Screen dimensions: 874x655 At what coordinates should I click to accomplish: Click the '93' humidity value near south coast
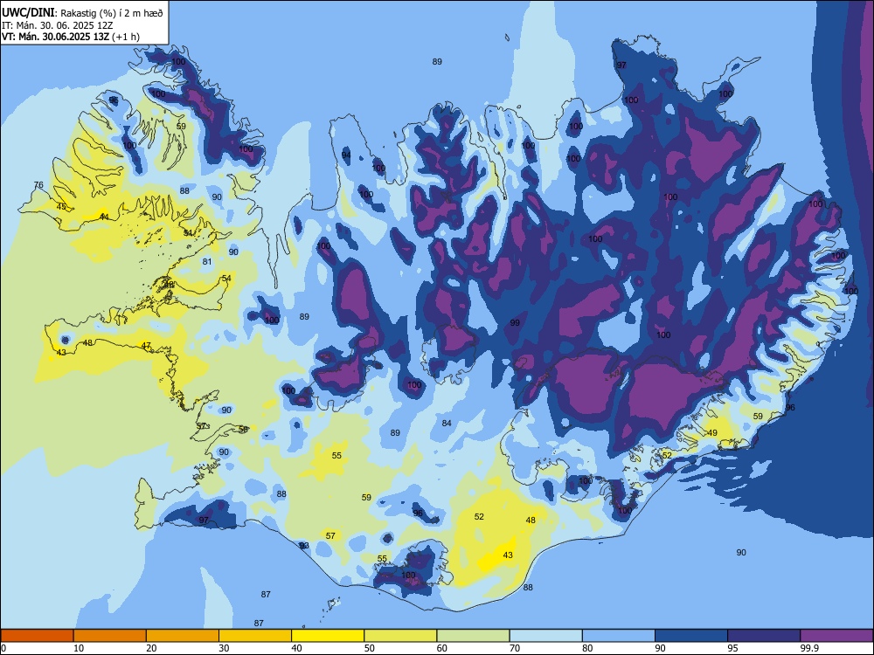tap(304, 546)
